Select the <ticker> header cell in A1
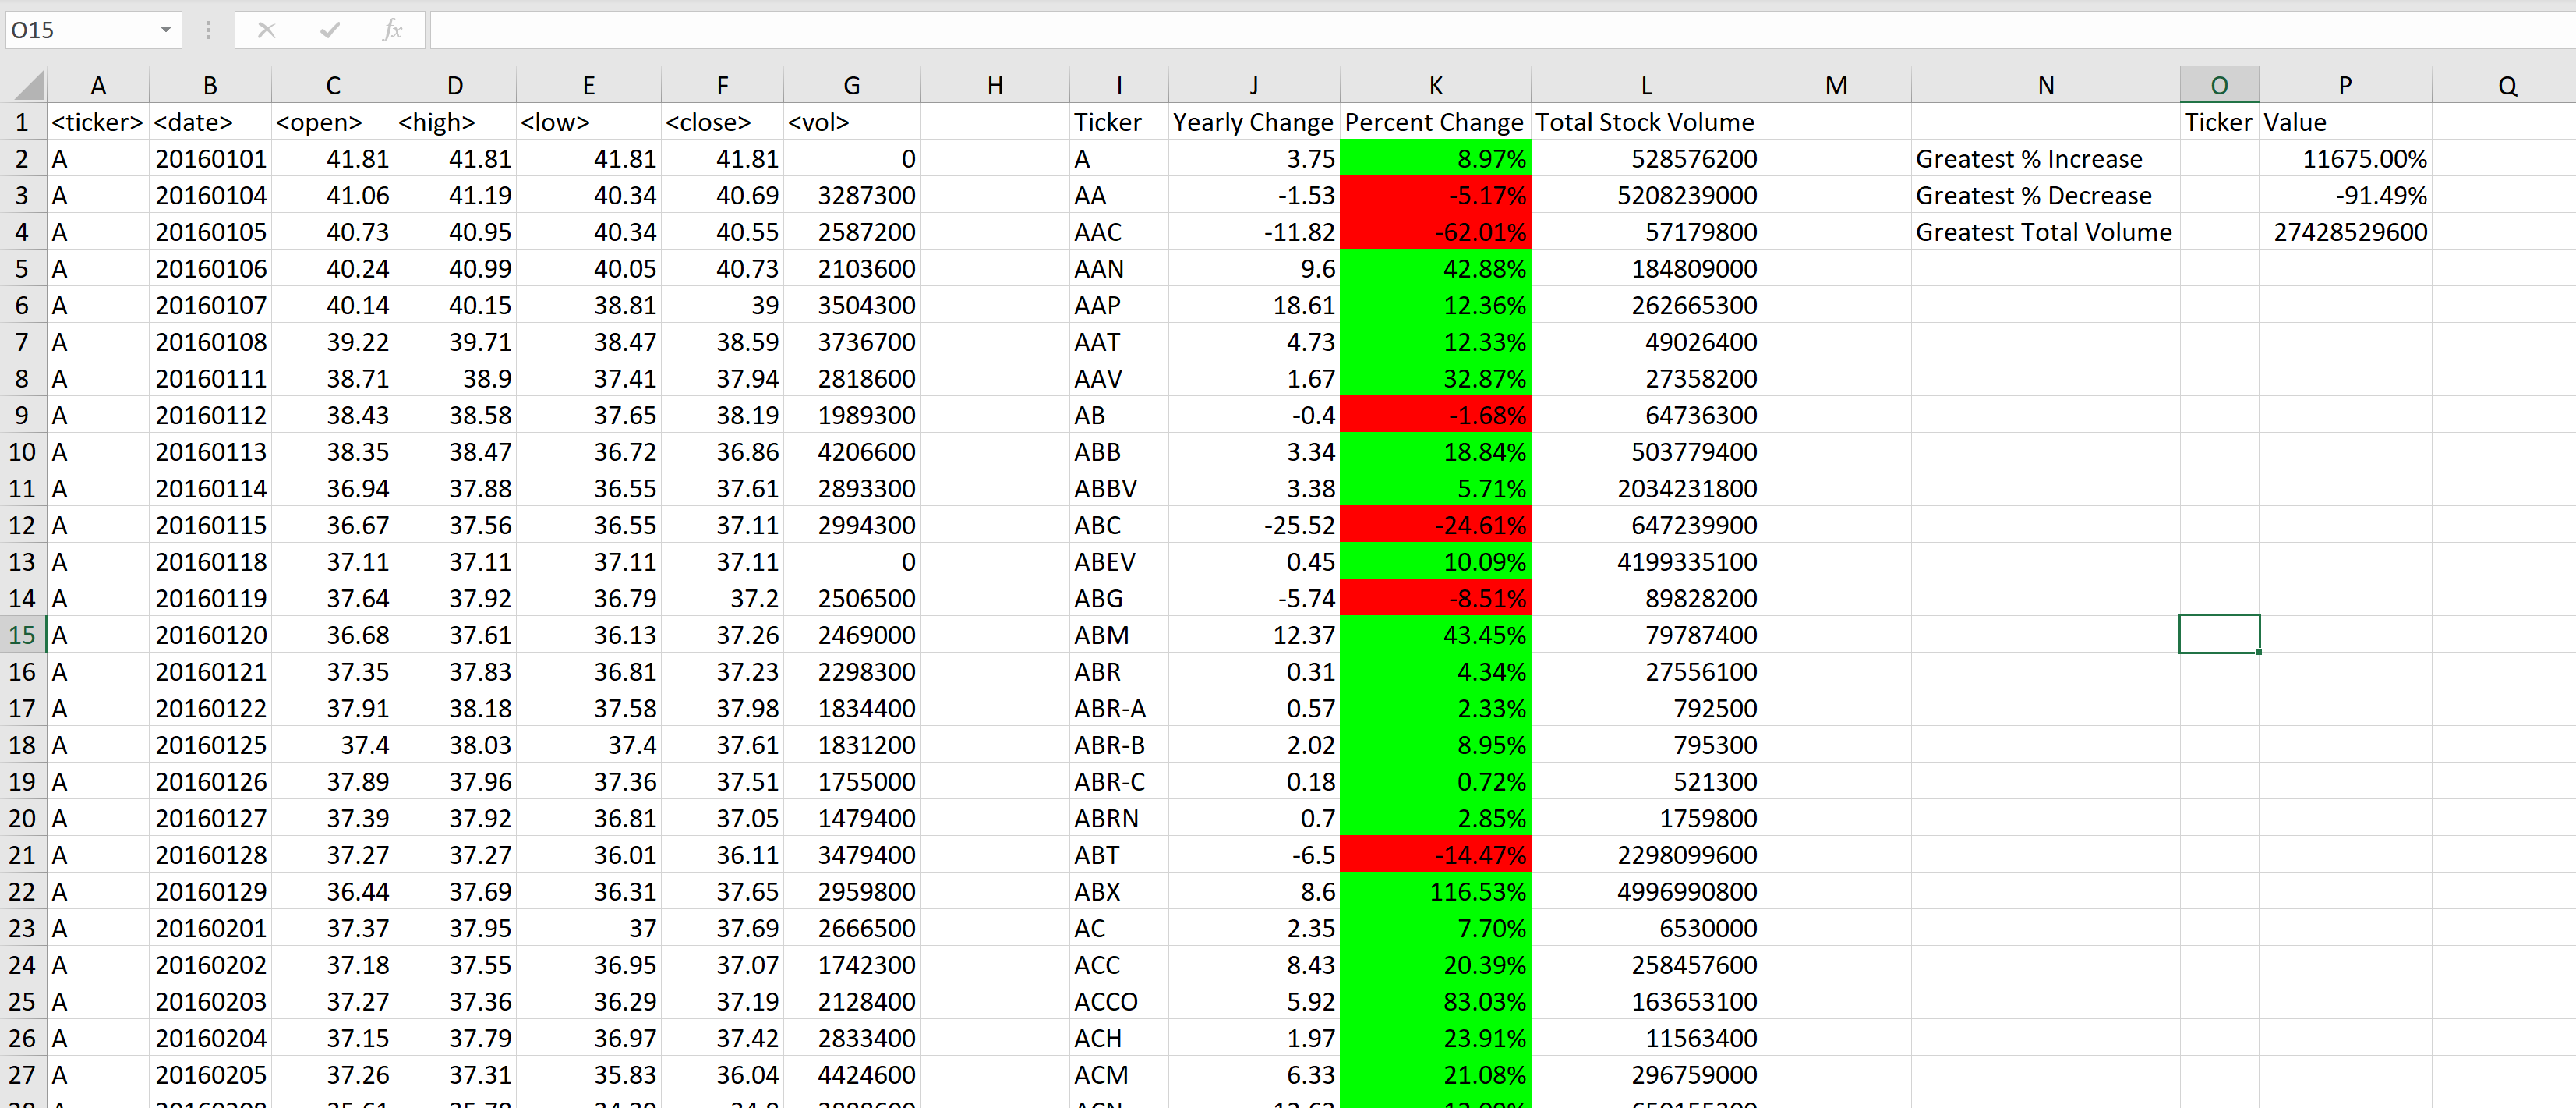This screenshot has width=2576, height=1108. pos(97,122)
